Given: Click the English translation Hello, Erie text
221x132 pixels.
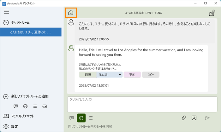Looking at the screenshot, I should tap(141, 52).
